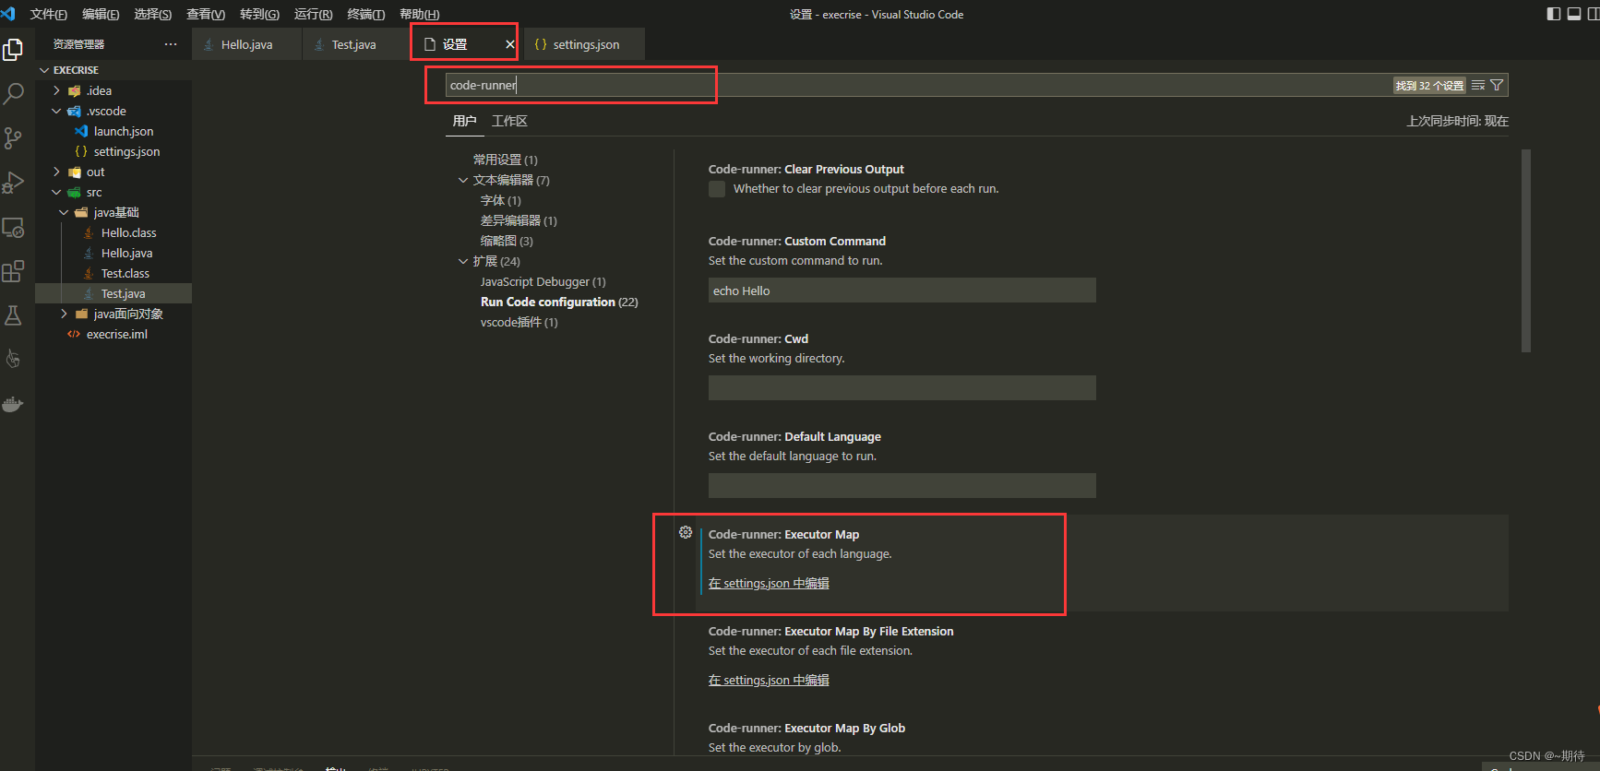The image size is (1600, 771).
Task: Open the Search view in activity bar
Action: [13, 93]
